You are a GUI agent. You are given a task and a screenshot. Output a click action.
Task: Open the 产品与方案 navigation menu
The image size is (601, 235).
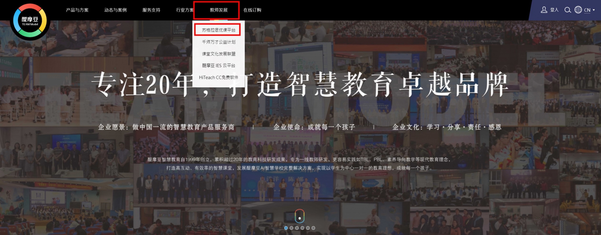(x=77, y=10)
